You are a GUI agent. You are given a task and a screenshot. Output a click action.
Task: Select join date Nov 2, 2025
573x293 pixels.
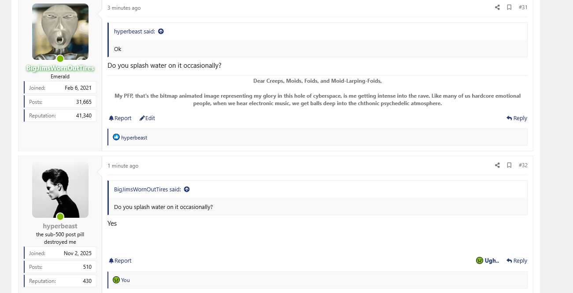pyautogui.click(x=78, y=253)
